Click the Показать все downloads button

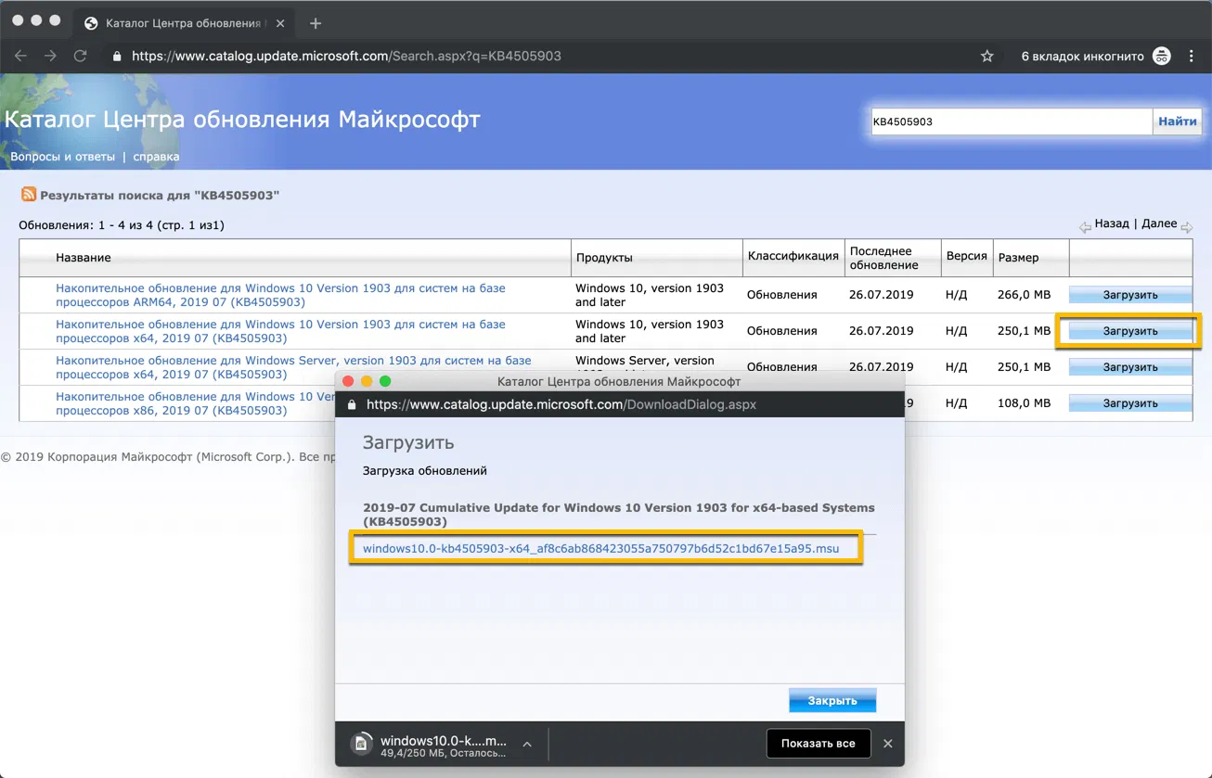pos(819,743)
